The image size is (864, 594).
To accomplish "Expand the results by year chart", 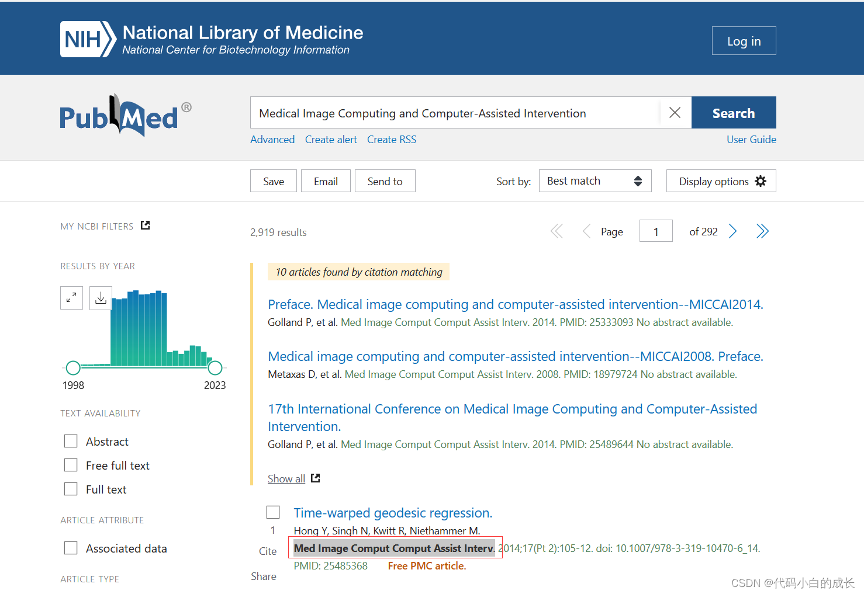I will click(x=71, y=298).
